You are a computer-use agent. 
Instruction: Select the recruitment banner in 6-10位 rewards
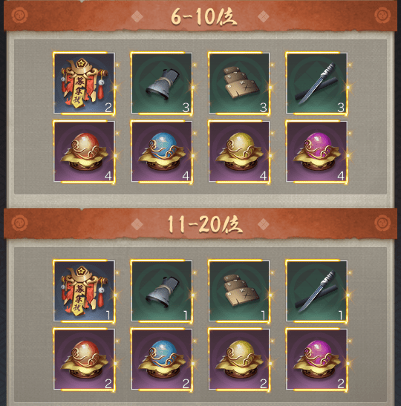[84, 83]
